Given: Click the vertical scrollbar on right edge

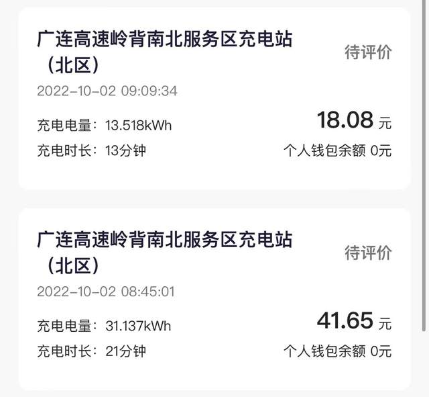Looking at the screenshot, I should click(424, 166).
